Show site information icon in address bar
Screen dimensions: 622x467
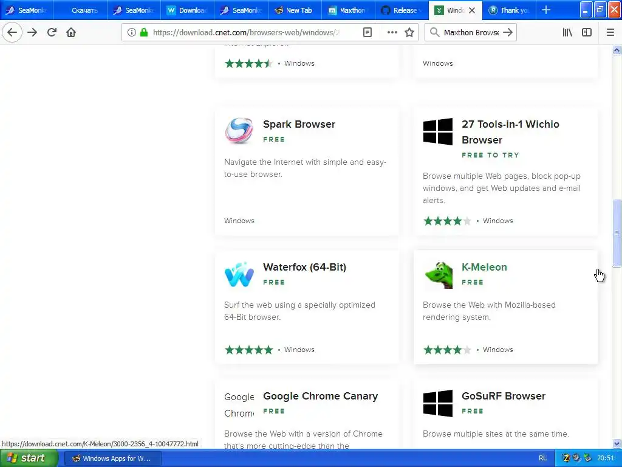[132, 32]
